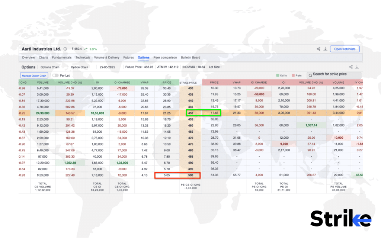Click the put OI value 3,26,000
Viewport: 381px width, 238px height.
(284, 113)
